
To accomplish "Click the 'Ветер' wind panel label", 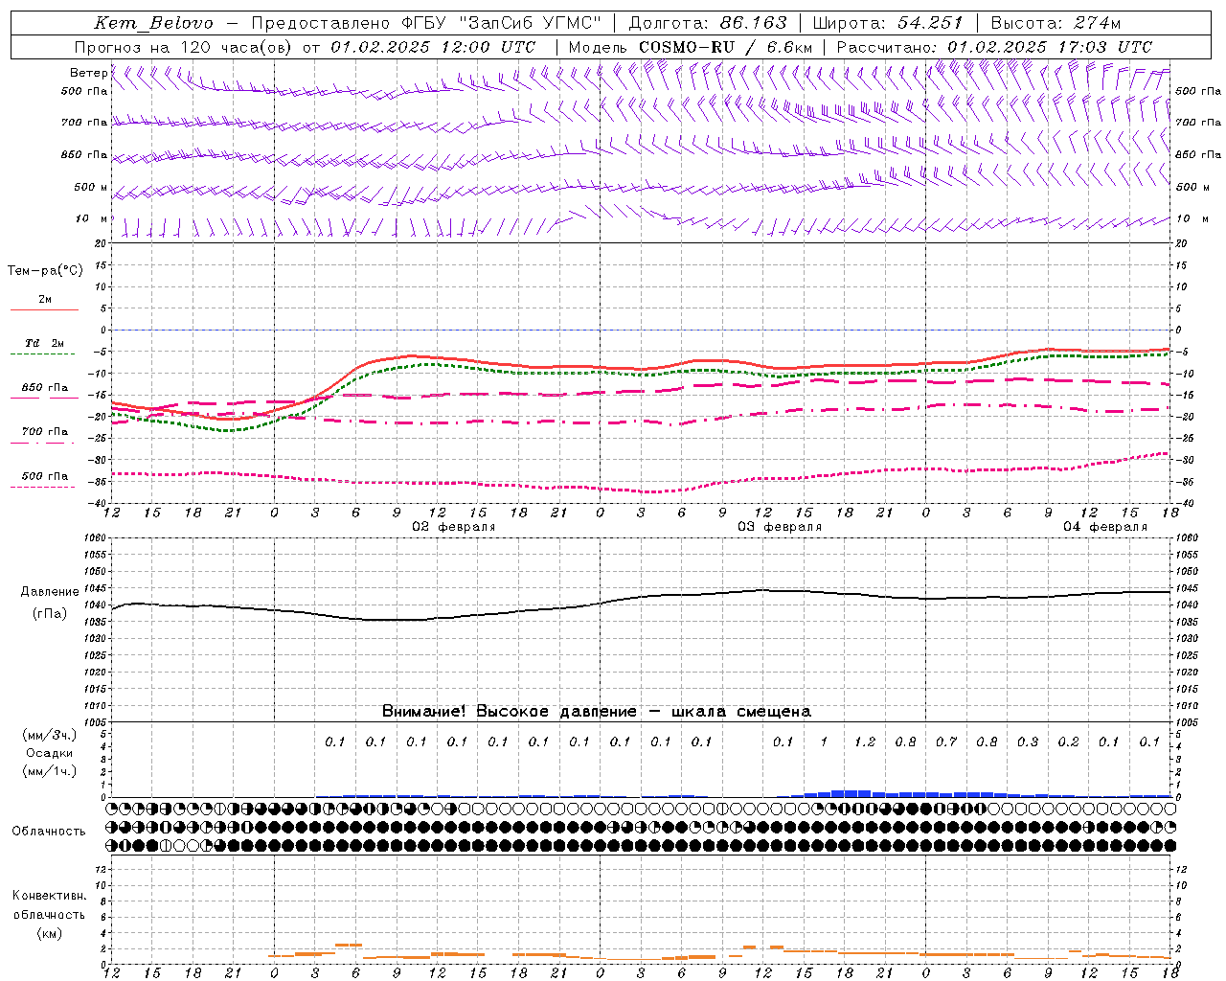I will [88, 73].
